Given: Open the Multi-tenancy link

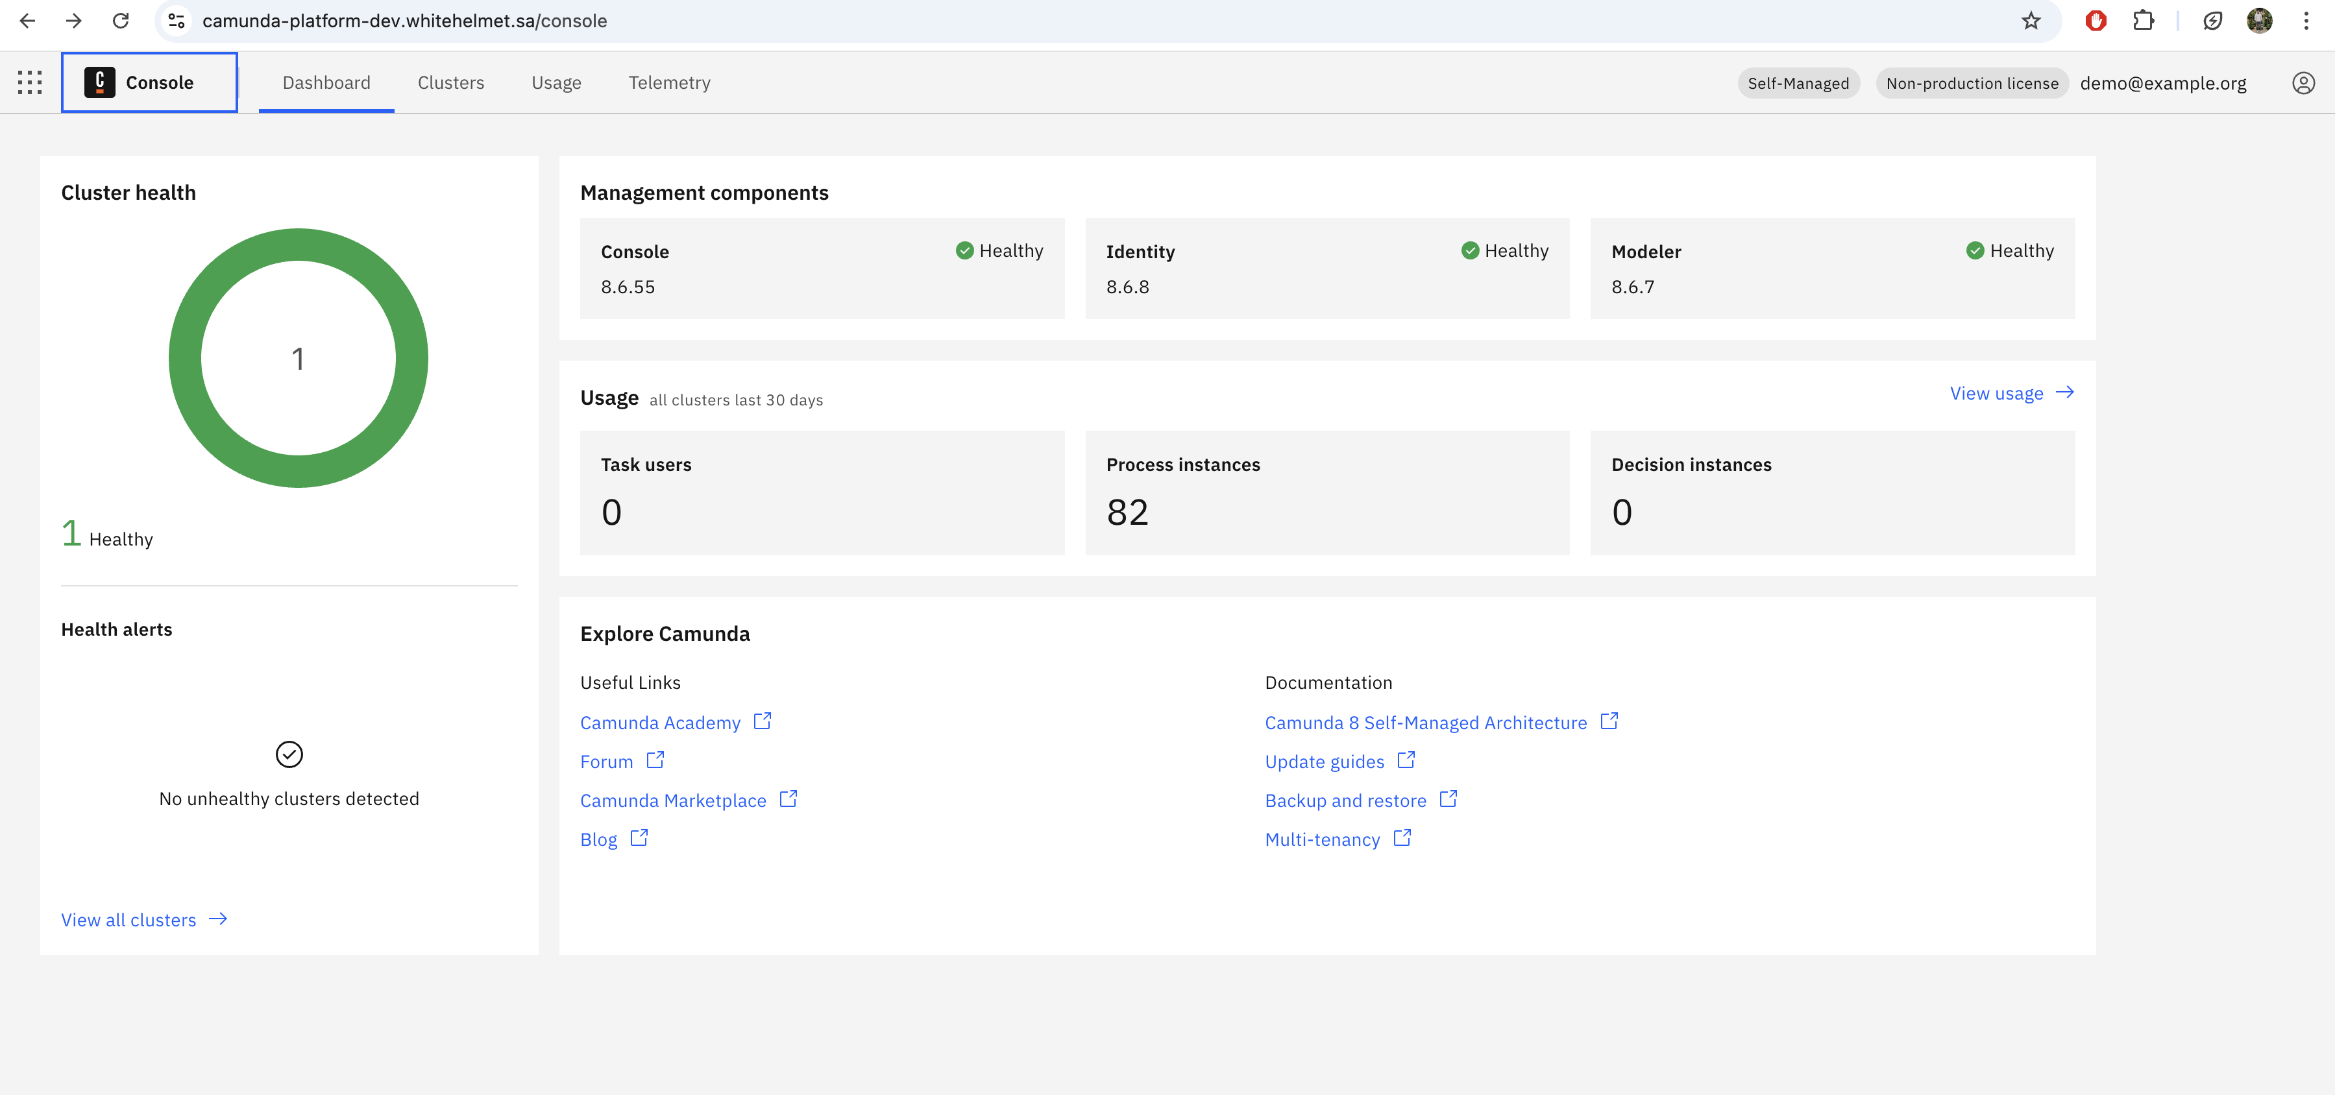Looking at the screenshot, I should coord(1323,839).
